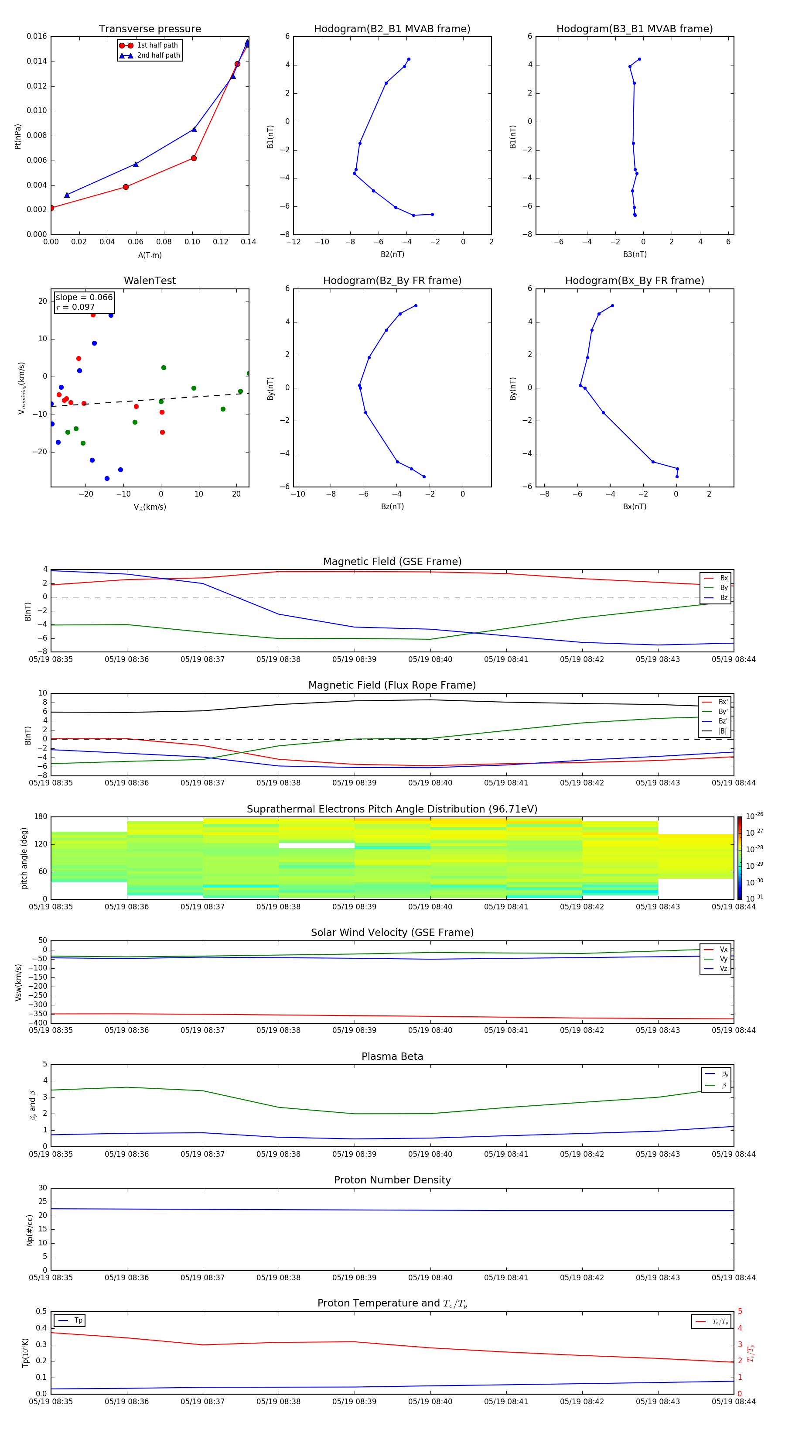Click the 'pitch angle (deg)' y-axis label
The width and height of the screenshot is (785, 1440).
pos(24,858)
